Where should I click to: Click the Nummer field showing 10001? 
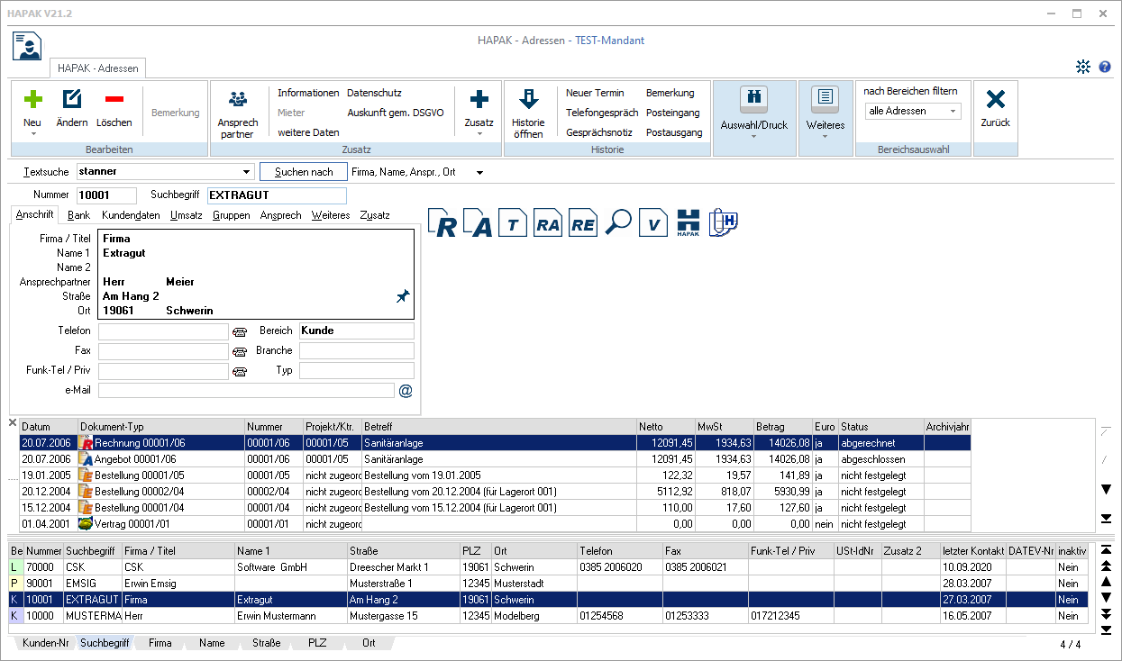(106, 195)
